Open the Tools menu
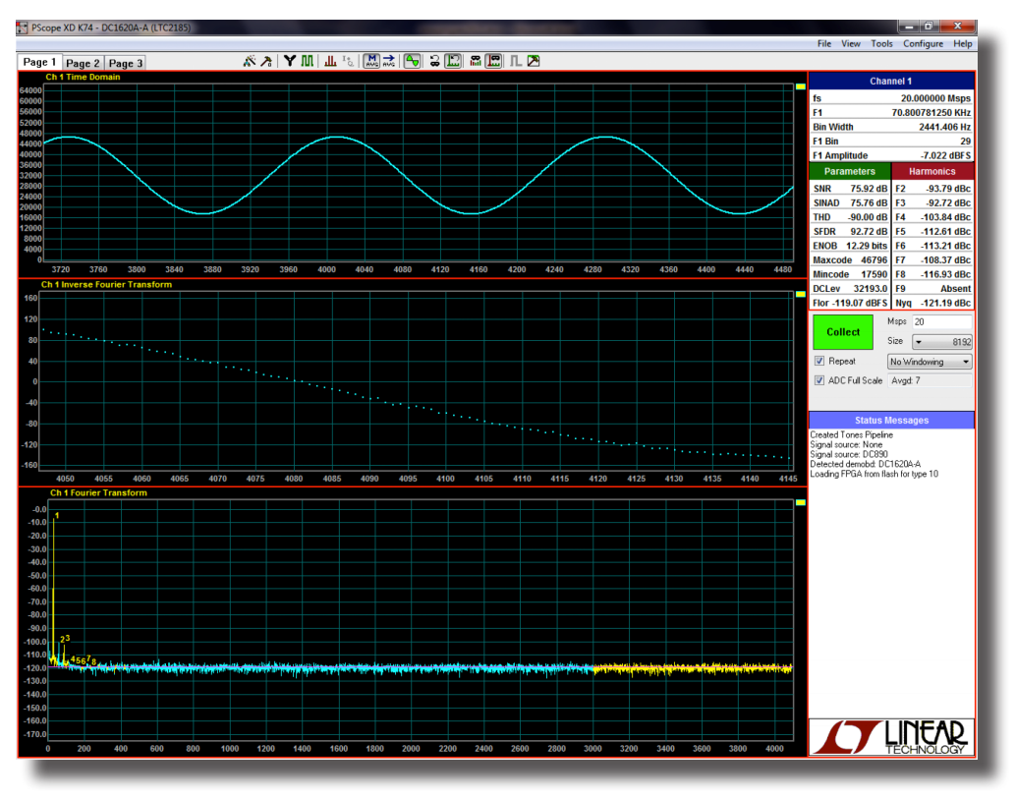1015x800 pixels. pos(881,43)
